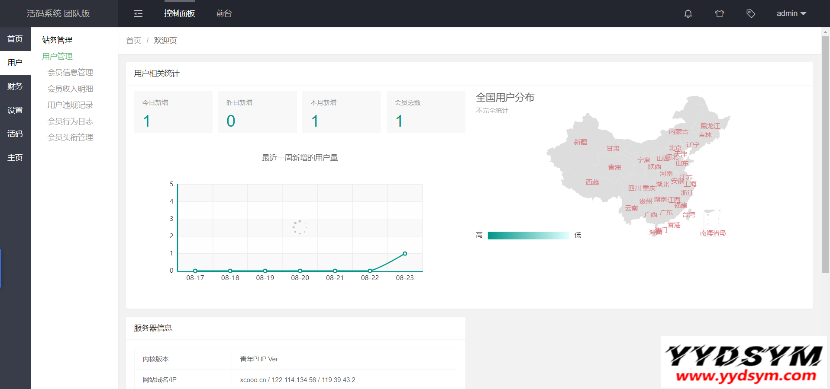The width and height of the screenshot is (830, 389).
Task: Collapse the 用户管理 submenu group
Action: [x=57, y=57]
